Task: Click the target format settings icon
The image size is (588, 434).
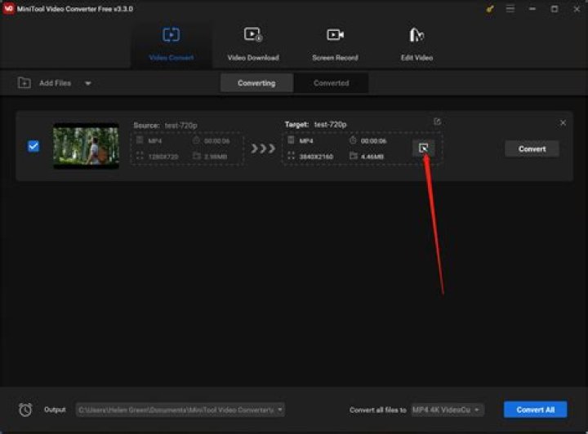Action: pyautogui.click(x=423, y=148)
